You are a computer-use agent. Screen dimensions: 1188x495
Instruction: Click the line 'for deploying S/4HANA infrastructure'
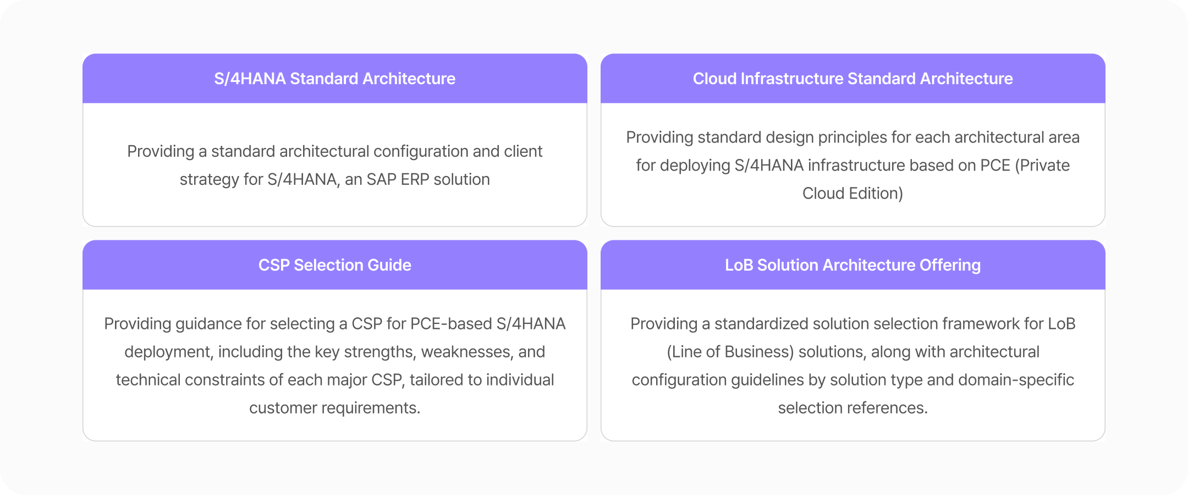[853, 166]
